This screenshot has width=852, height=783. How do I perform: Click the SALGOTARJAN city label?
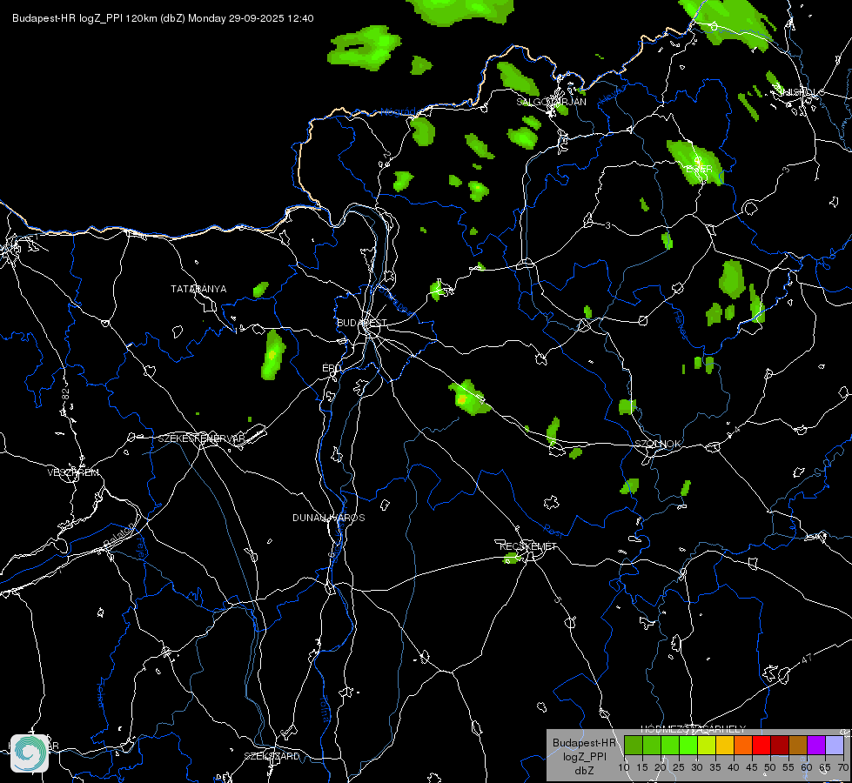click(551, 102)
